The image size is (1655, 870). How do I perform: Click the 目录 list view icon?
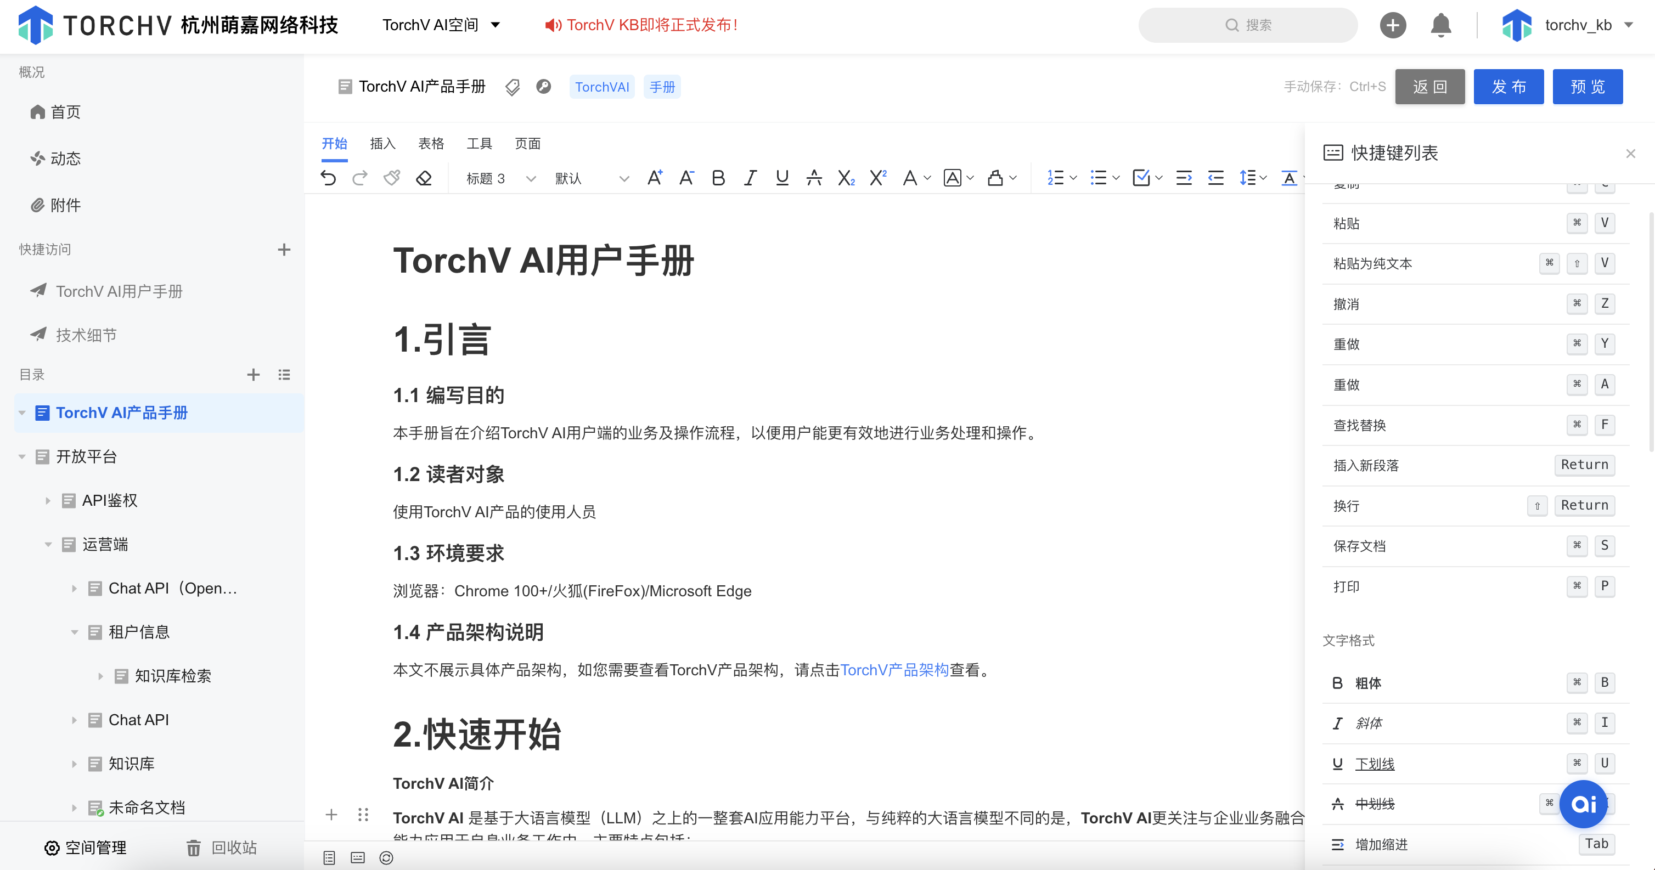coord(284,374)
